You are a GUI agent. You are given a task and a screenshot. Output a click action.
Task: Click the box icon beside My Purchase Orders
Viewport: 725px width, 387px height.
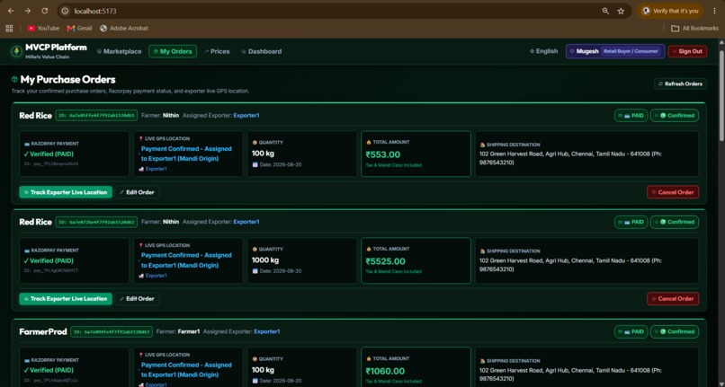pos(14,79)
